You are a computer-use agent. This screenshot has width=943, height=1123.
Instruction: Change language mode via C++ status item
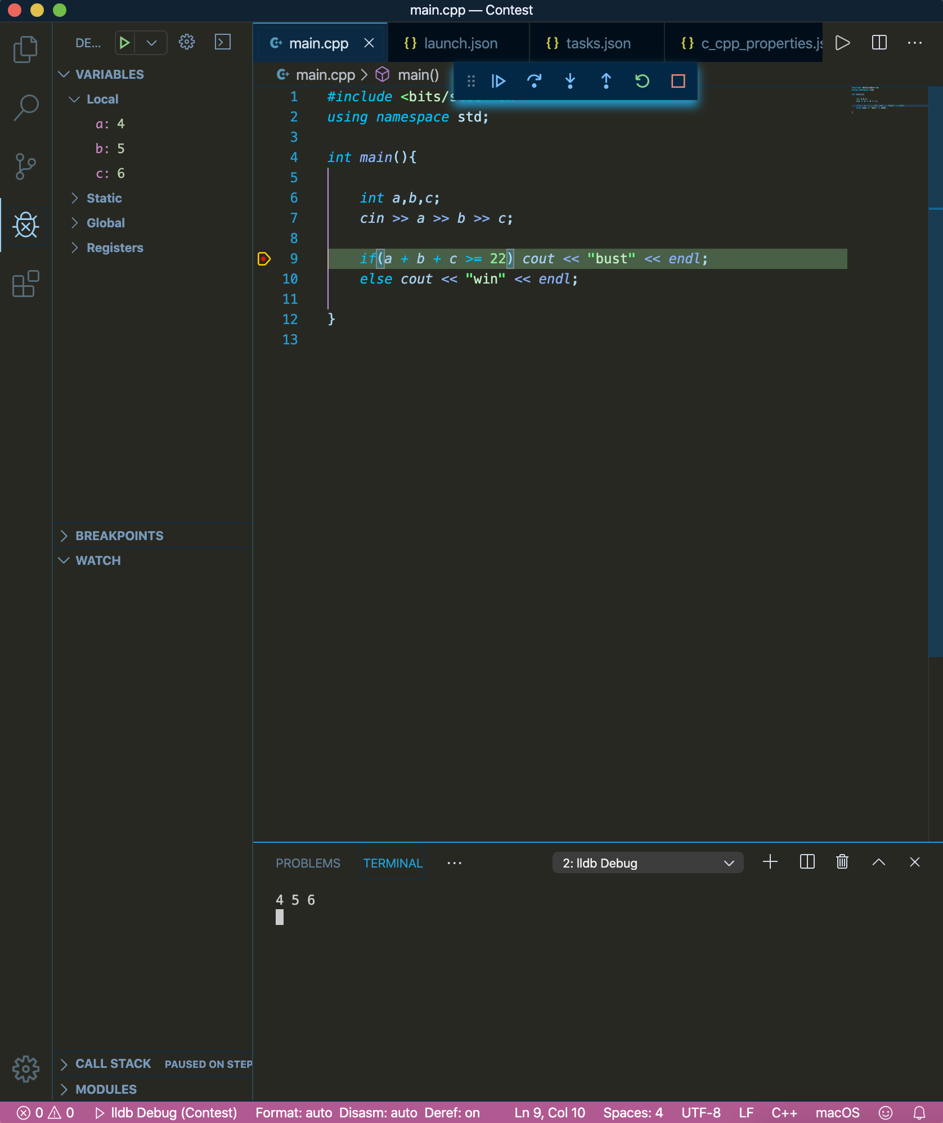point(784,1113)
